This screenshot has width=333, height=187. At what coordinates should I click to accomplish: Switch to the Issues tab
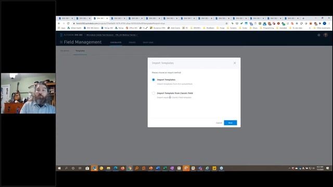click(x=132, y=43)
